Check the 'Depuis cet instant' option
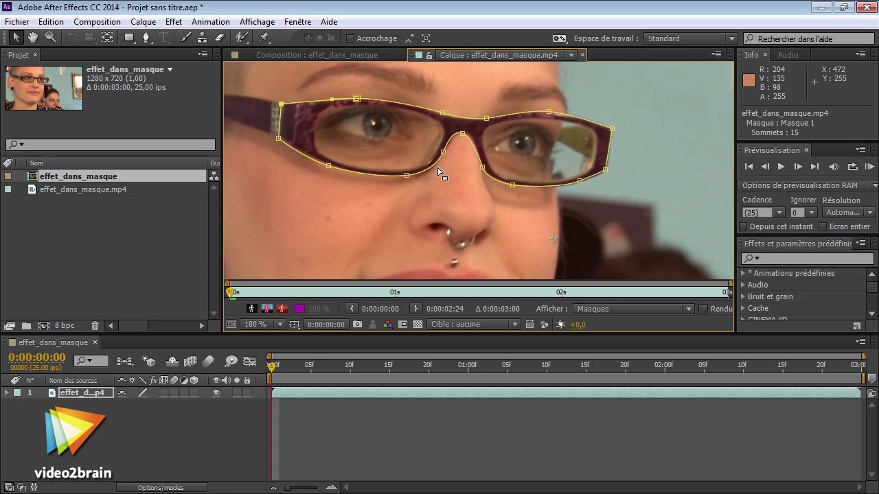The width and height of the screenshot is (879, 494). (x=743, y=226)
